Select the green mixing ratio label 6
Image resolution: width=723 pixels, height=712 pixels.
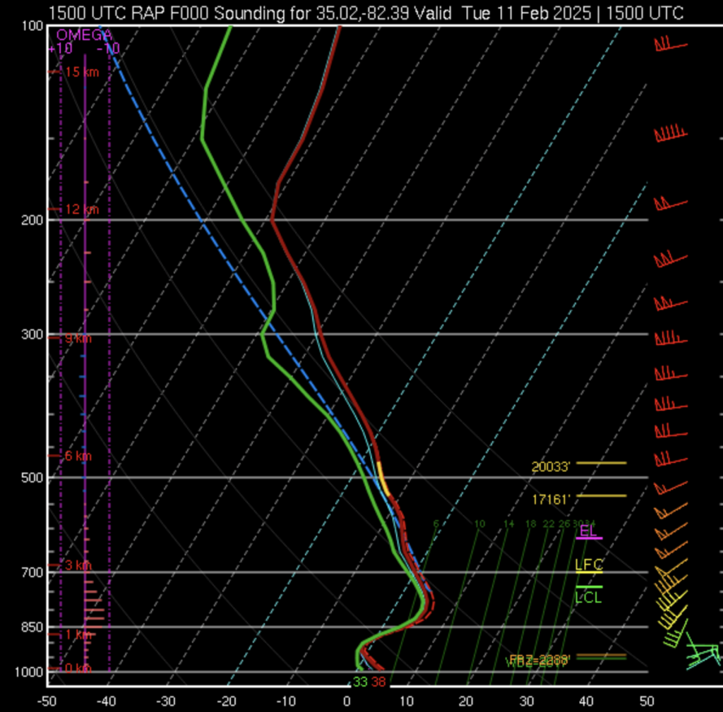tap(436, 524)
